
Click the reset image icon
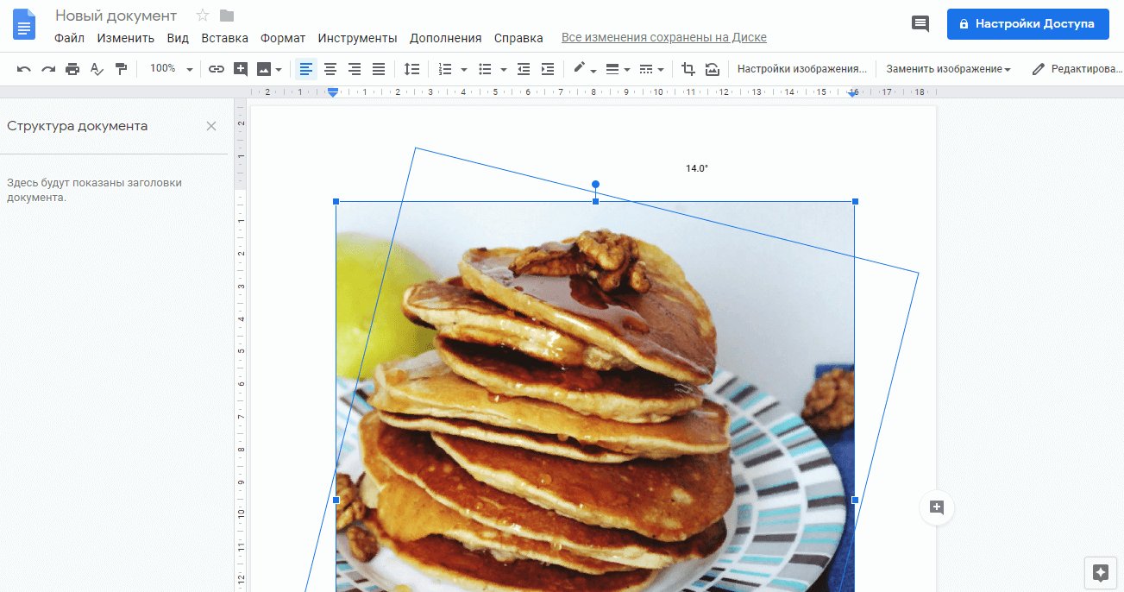click(713, 68)
